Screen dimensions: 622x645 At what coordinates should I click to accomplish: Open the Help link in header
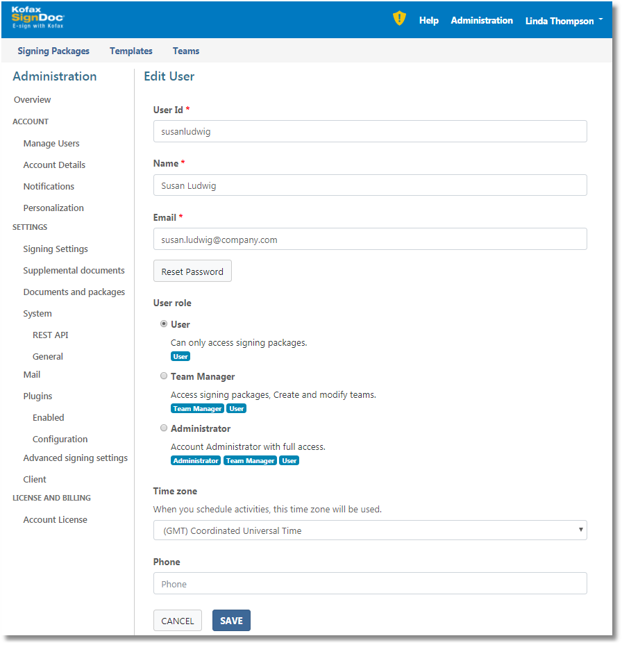tap(428, 21)
